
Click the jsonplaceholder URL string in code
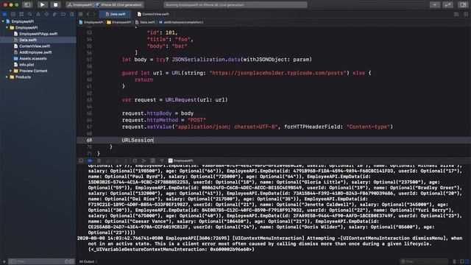coord(278,73)
